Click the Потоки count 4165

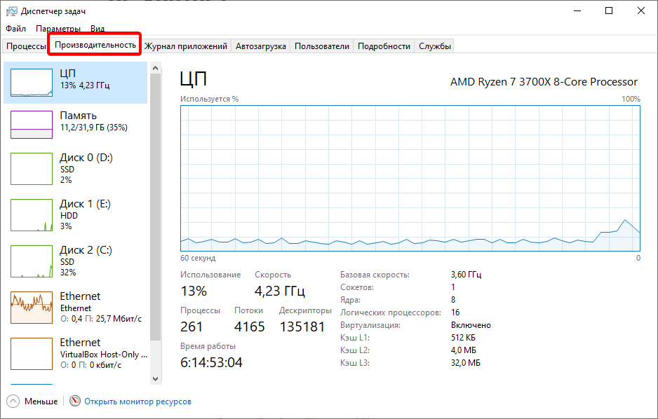249,327
